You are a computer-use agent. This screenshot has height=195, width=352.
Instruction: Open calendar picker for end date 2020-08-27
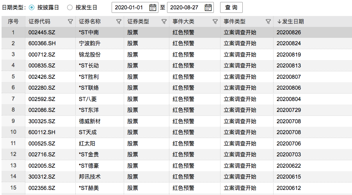click(x=208, y=7)
